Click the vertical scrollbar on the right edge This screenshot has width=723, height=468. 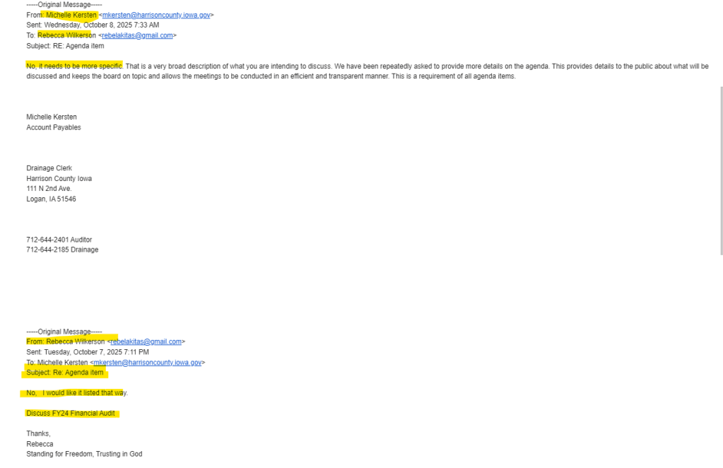point(721,170)
